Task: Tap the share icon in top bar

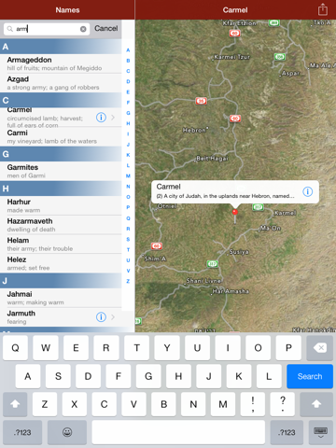Action: 323,9
